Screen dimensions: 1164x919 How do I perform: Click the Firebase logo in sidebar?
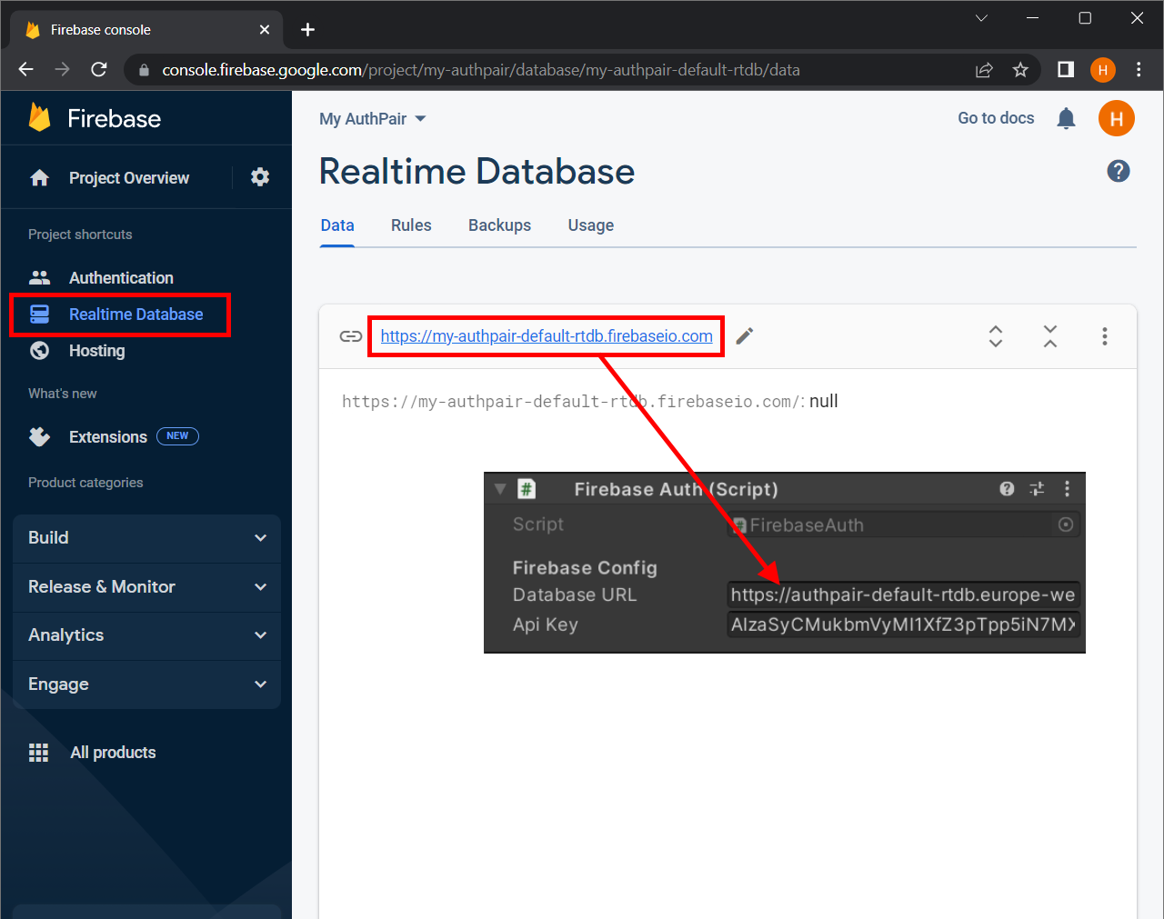pyautogui.click(x=39, y=118)
